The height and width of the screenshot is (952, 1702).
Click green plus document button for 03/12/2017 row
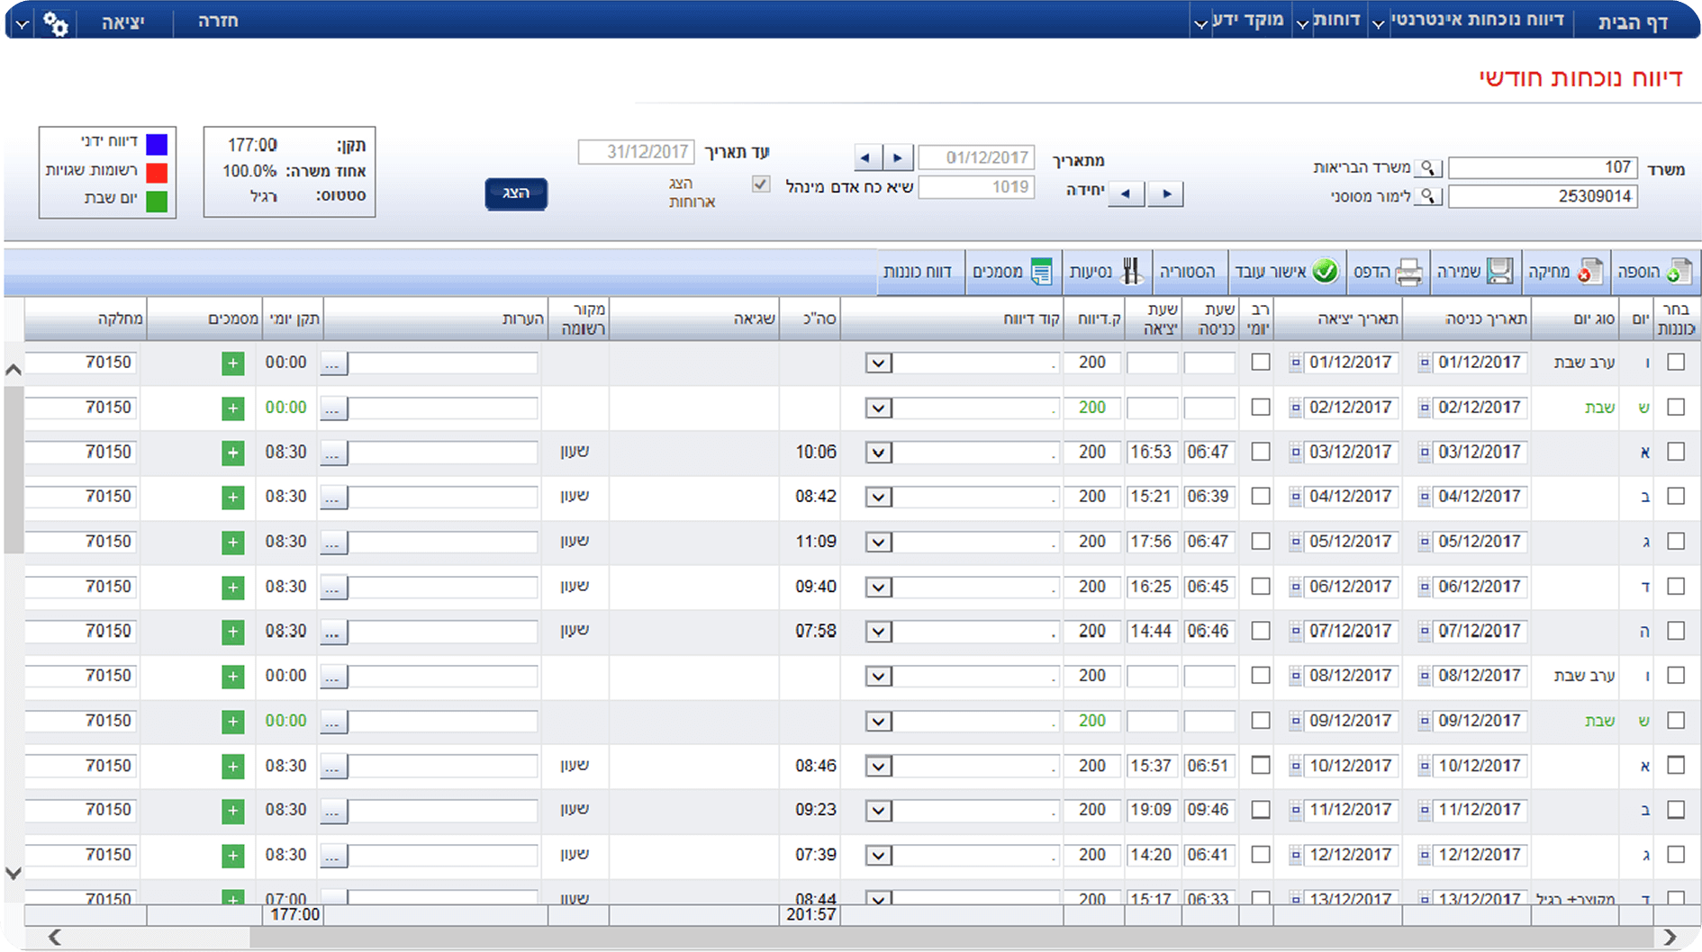pyautogui.click(x=233, y=453)
